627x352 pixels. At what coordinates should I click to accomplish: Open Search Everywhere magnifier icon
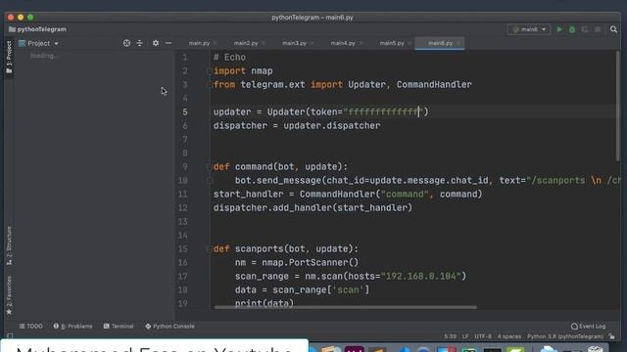pyautogui.click(x=613, y=29)
